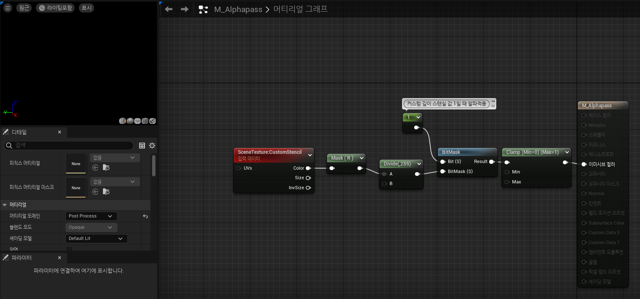
Task: Select the cylinder preview mesh icon
Action: (x=122, y=121)
